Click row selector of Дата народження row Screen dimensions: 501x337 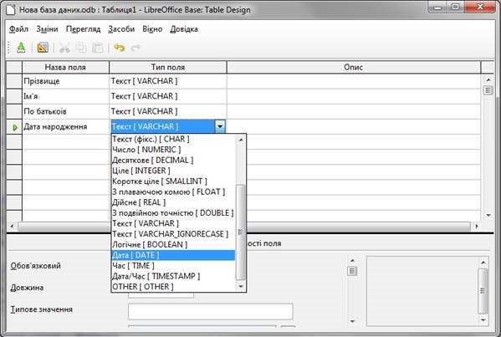(x=14, y=127)
